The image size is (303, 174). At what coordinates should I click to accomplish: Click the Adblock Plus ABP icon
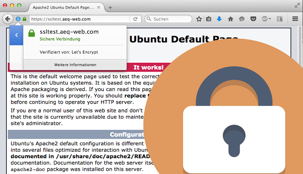tap(265, 19)
